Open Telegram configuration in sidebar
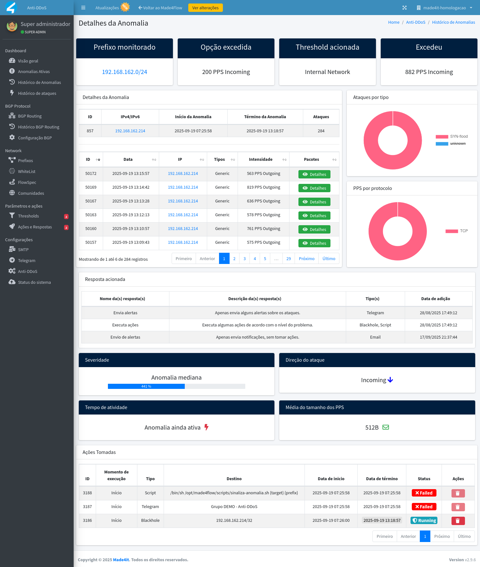The width and height of the screenshot is (480, 567). click(27, 260)
